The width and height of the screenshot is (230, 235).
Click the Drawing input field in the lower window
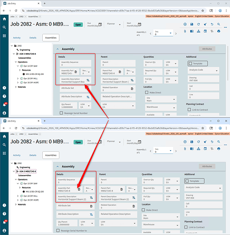[203, 196]
